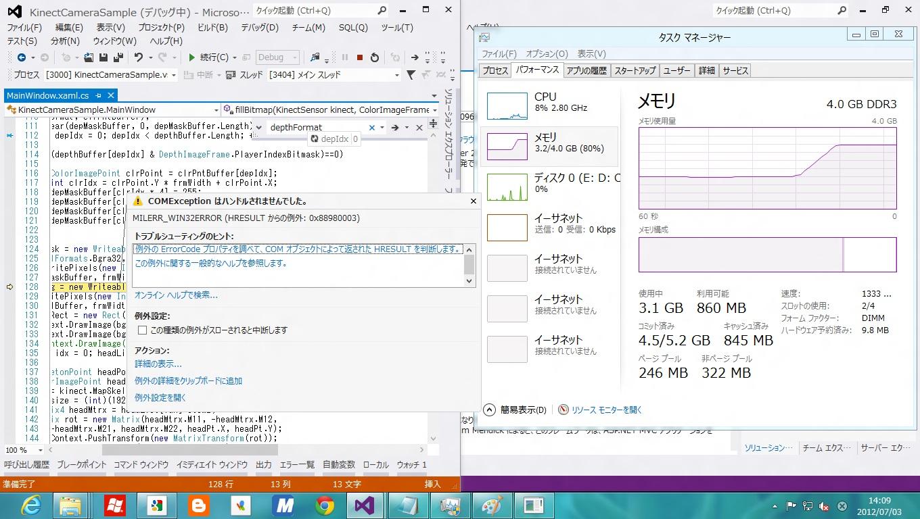Click the Open exception settings link

pos(160,398)
